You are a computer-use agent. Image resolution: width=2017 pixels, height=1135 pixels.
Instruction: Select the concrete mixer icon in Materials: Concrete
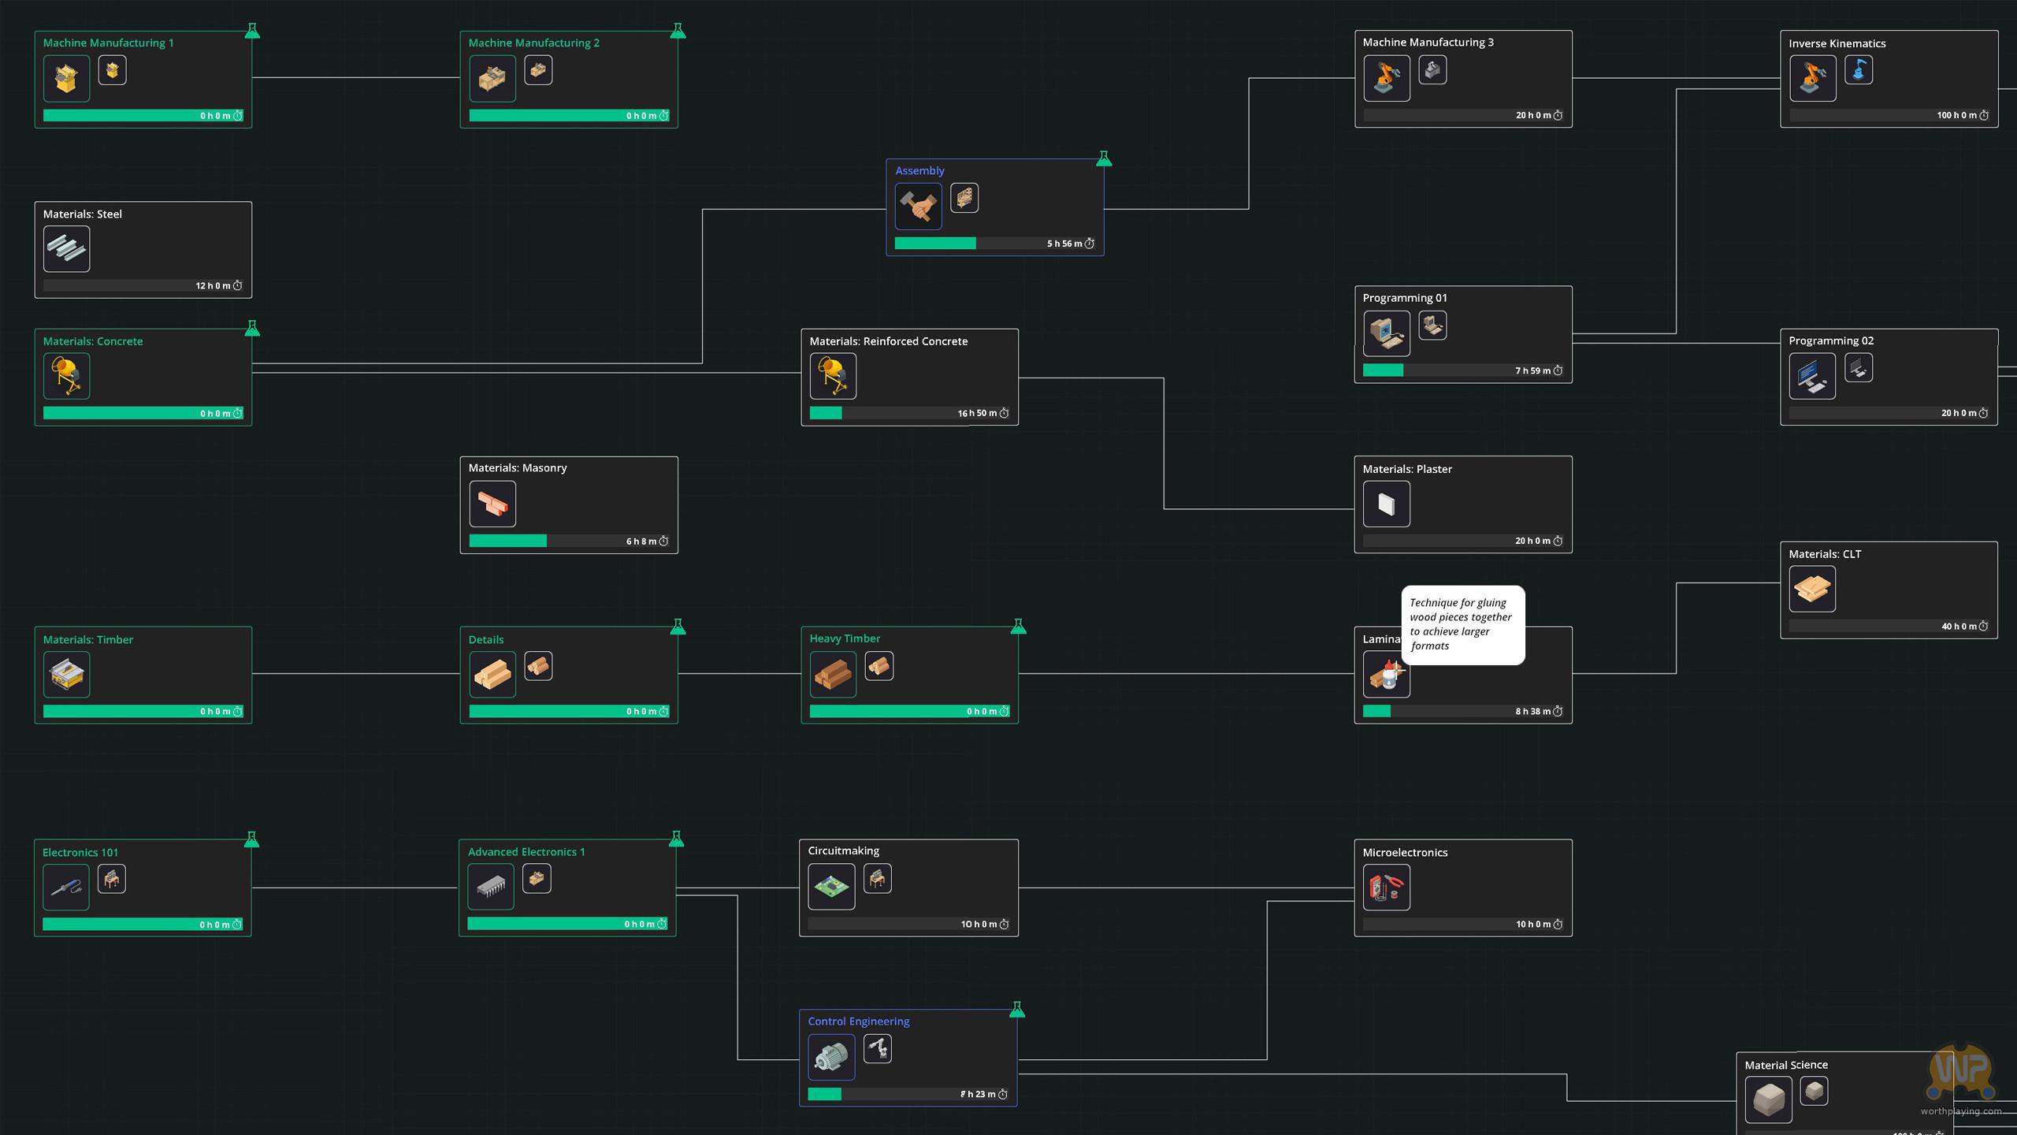(x=66, y=376)
